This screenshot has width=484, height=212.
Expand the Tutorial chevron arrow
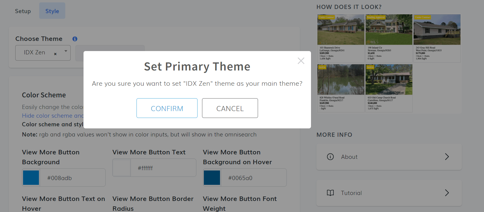coord(447,193)
